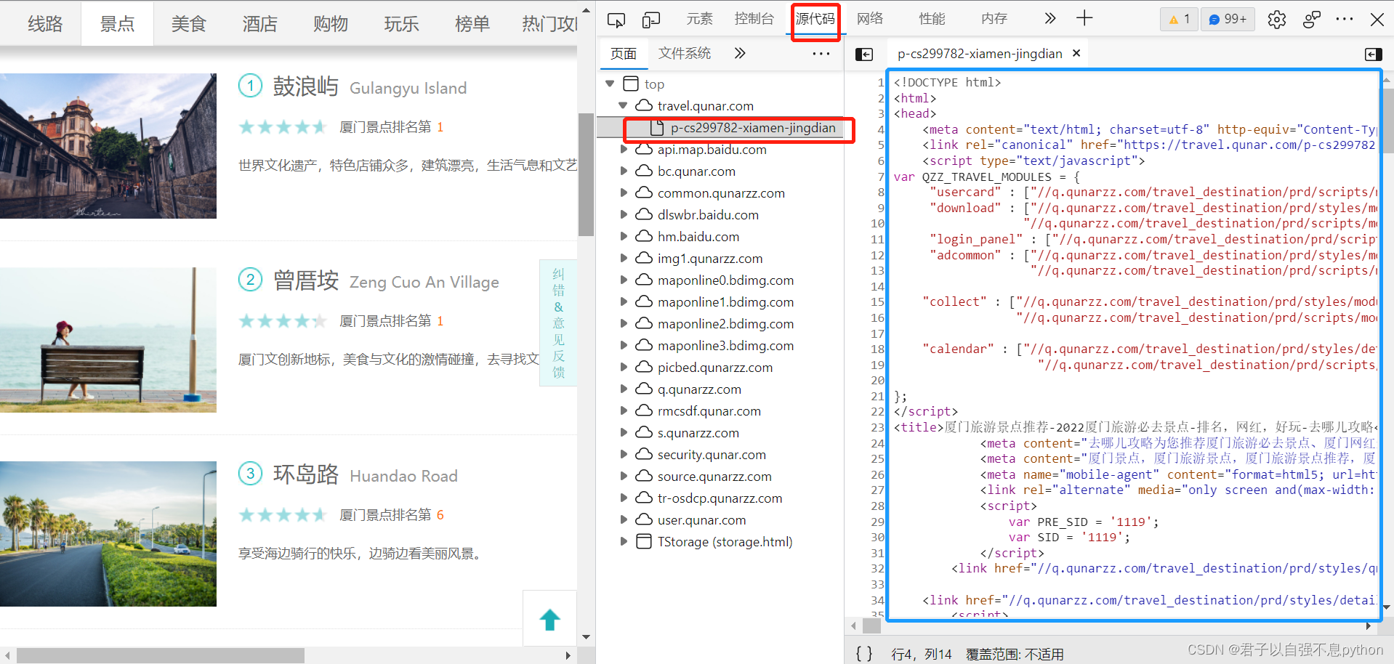Expand the dlswbr.baidu.com node

pos(624,214)
